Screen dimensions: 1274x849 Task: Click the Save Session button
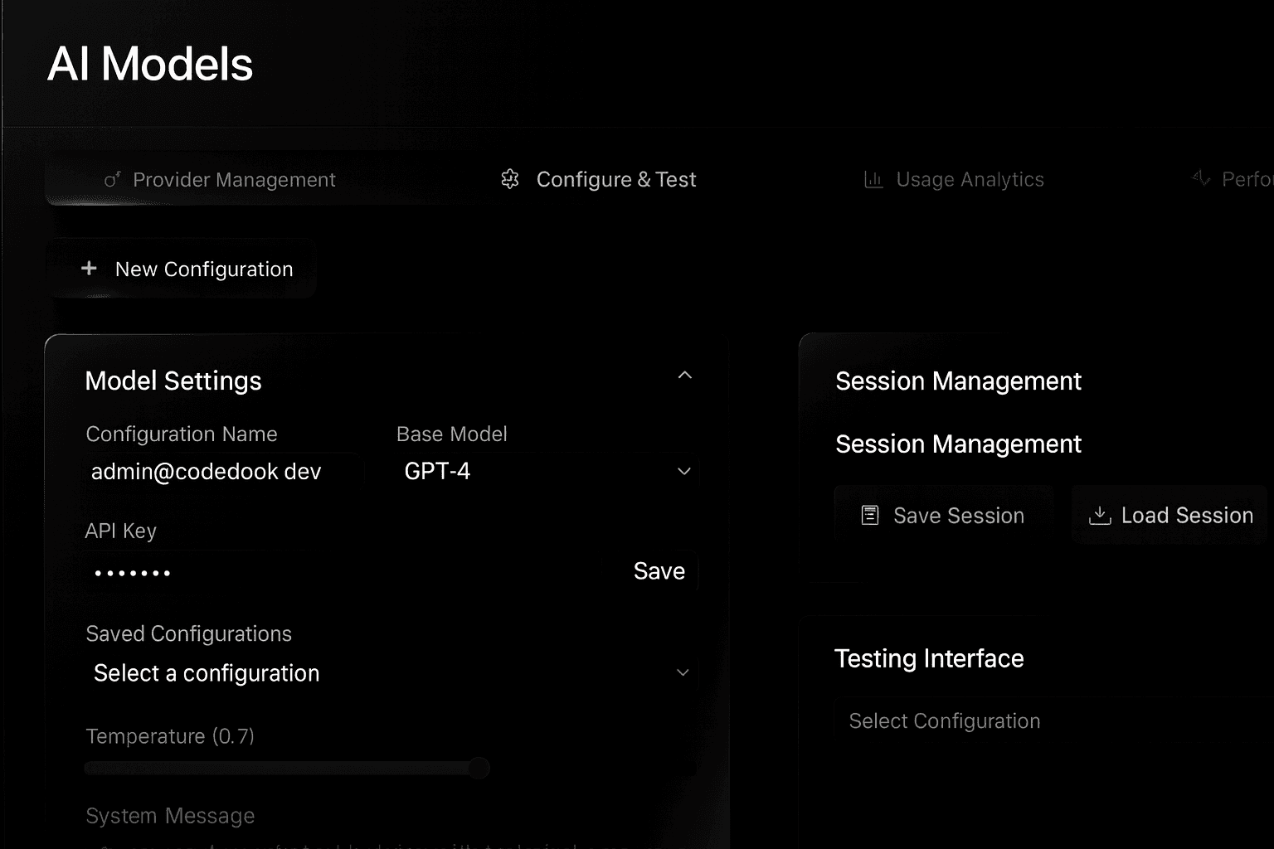(x=943, y=515)
